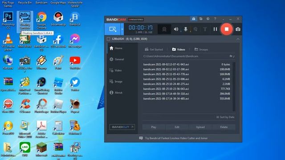Stop recording with the red button
Screen dimensions: 285x160
point(227,29)
